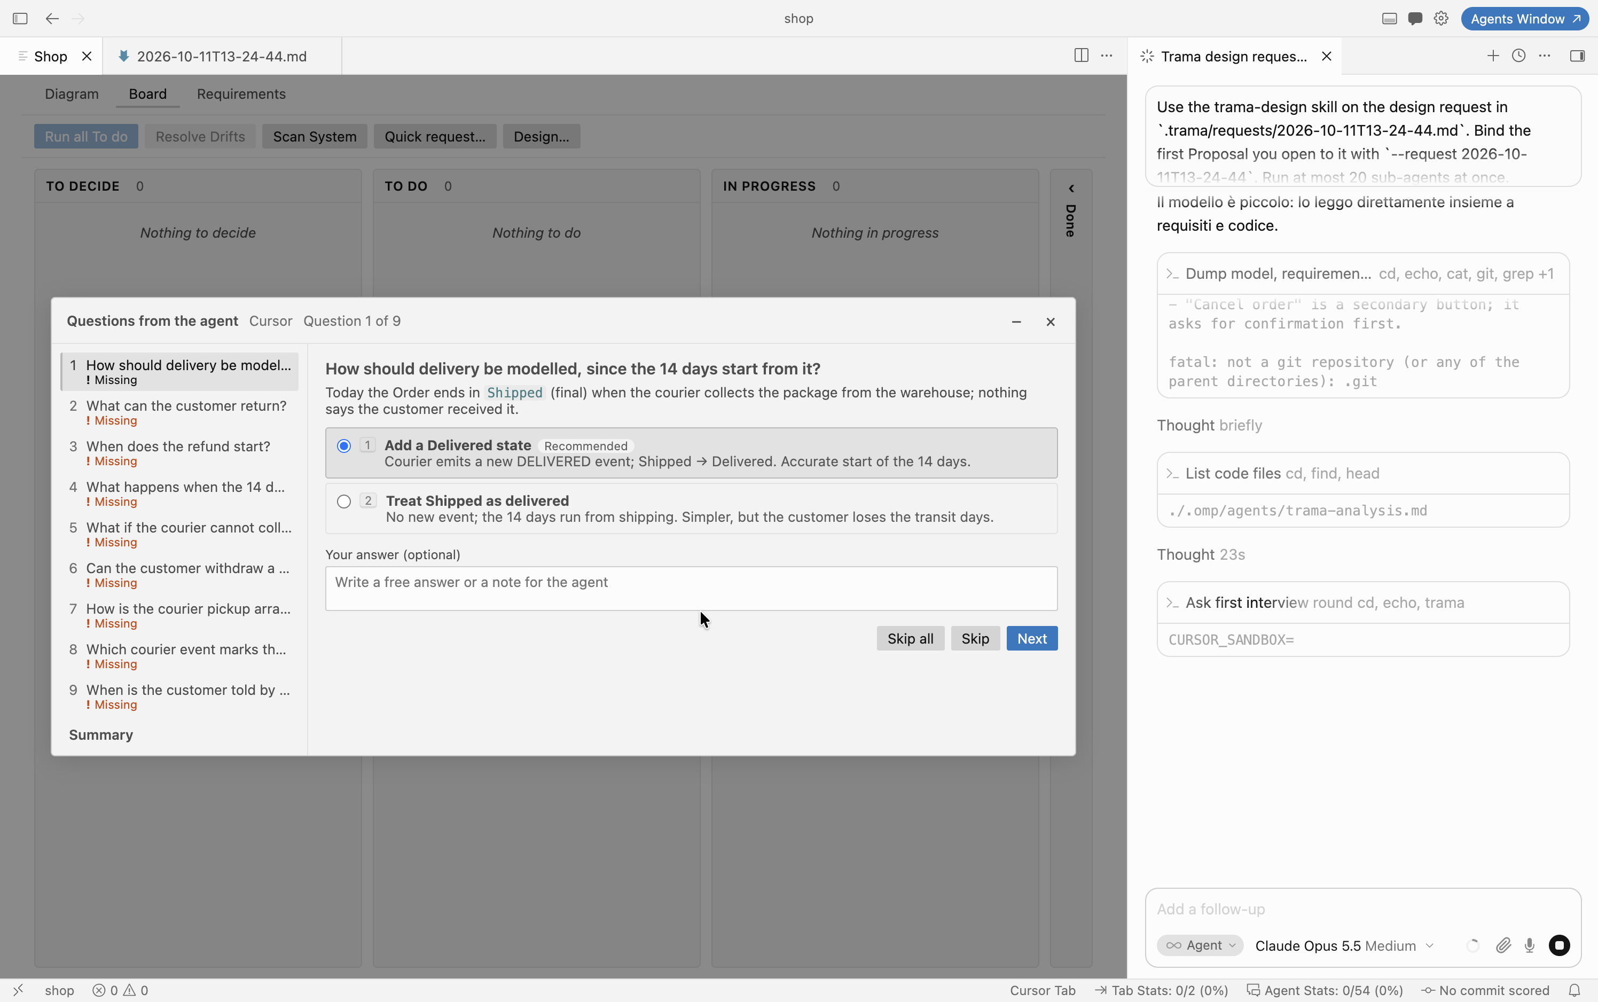1598x1002 pixels.
Task: Open settings gear in title bar
Action: (x=1441, y=19)
